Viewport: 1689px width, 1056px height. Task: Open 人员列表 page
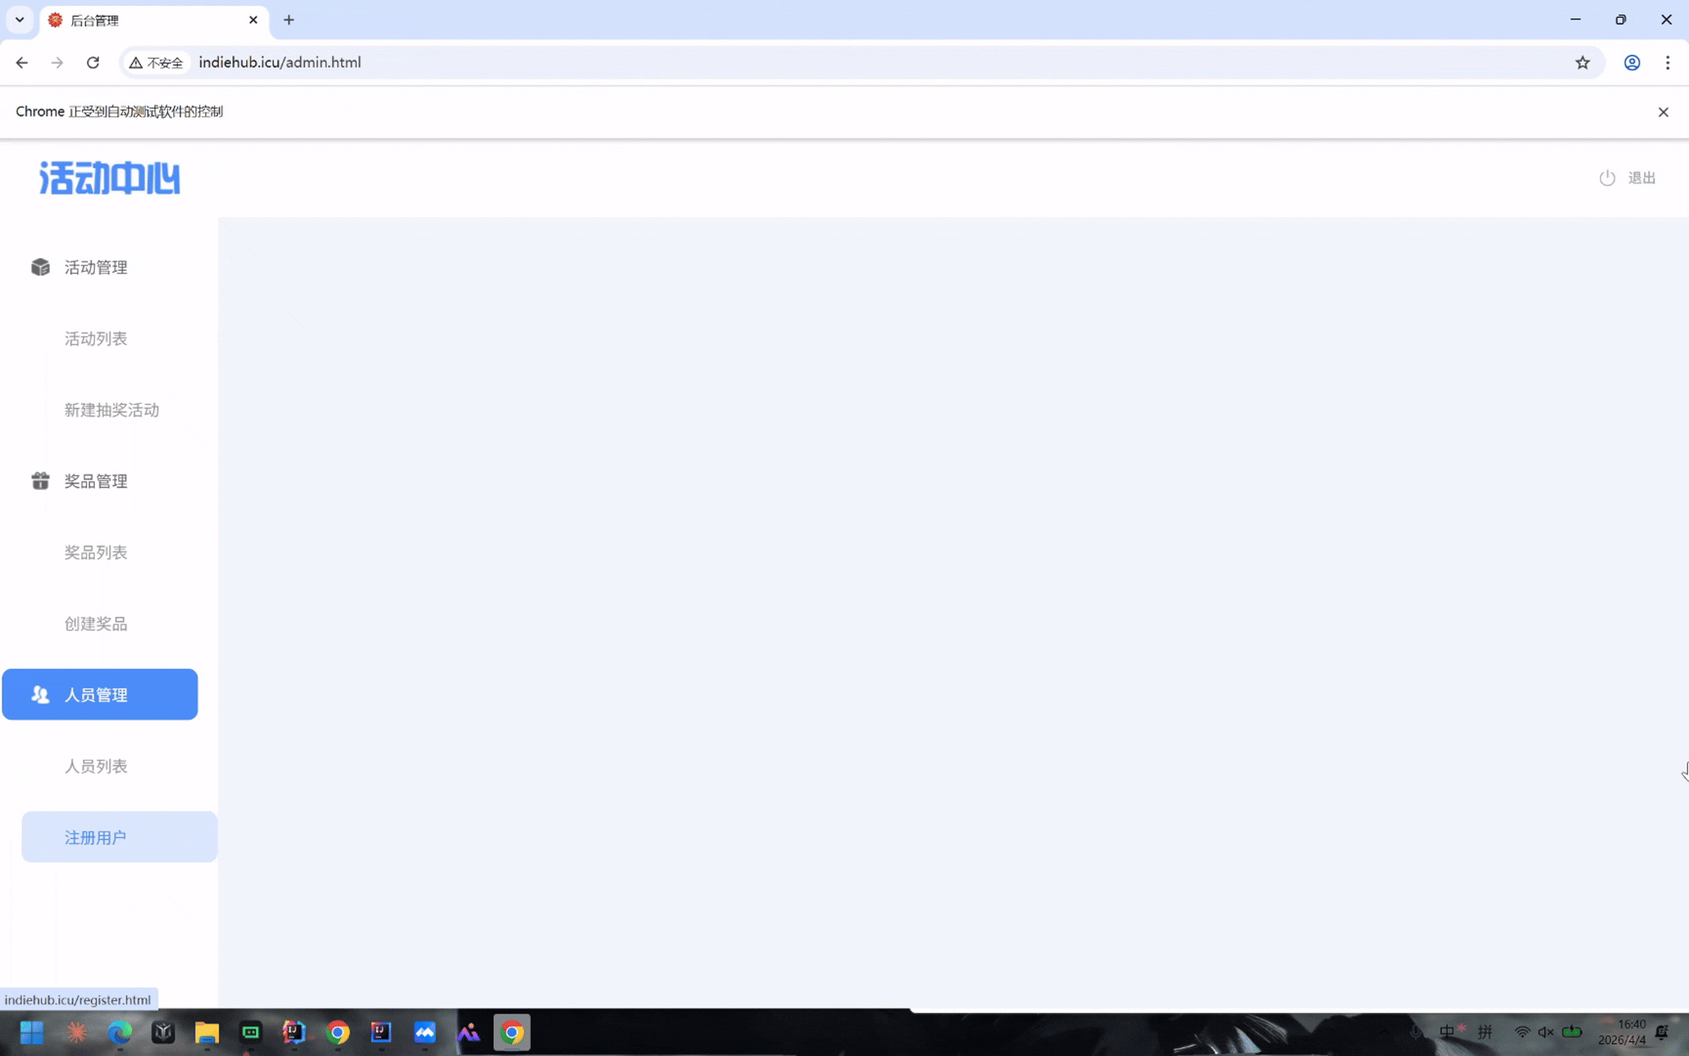[96, 766]
